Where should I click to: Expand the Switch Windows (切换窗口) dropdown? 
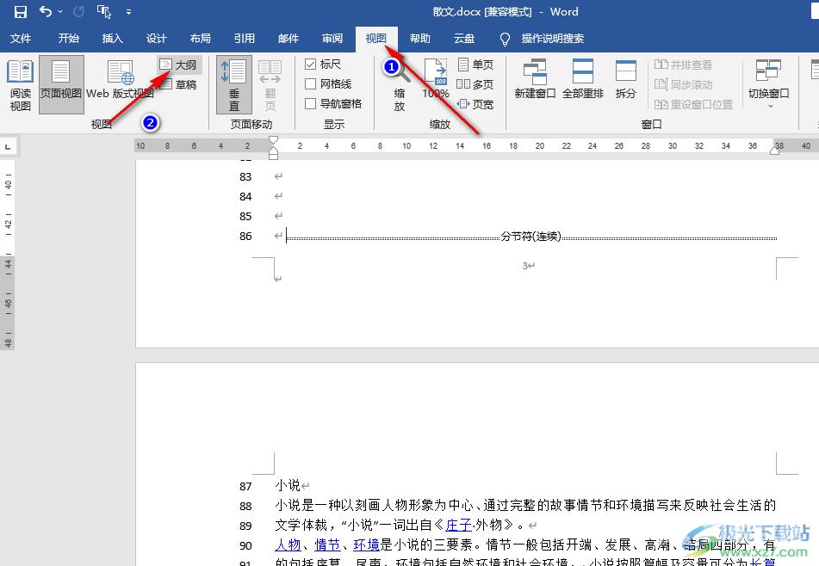pos(769,85)
